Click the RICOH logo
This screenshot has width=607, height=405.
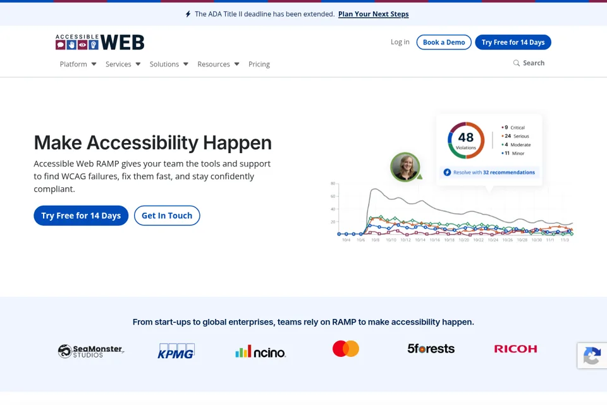[516, 349]
